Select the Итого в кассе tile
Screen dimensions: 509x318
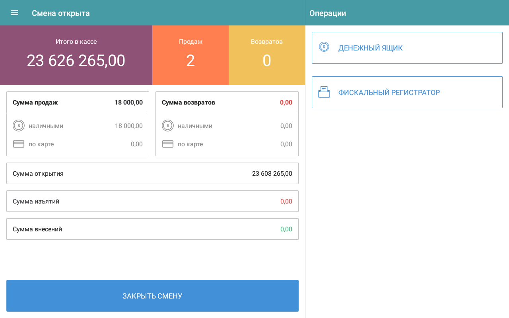pos(76,55)
